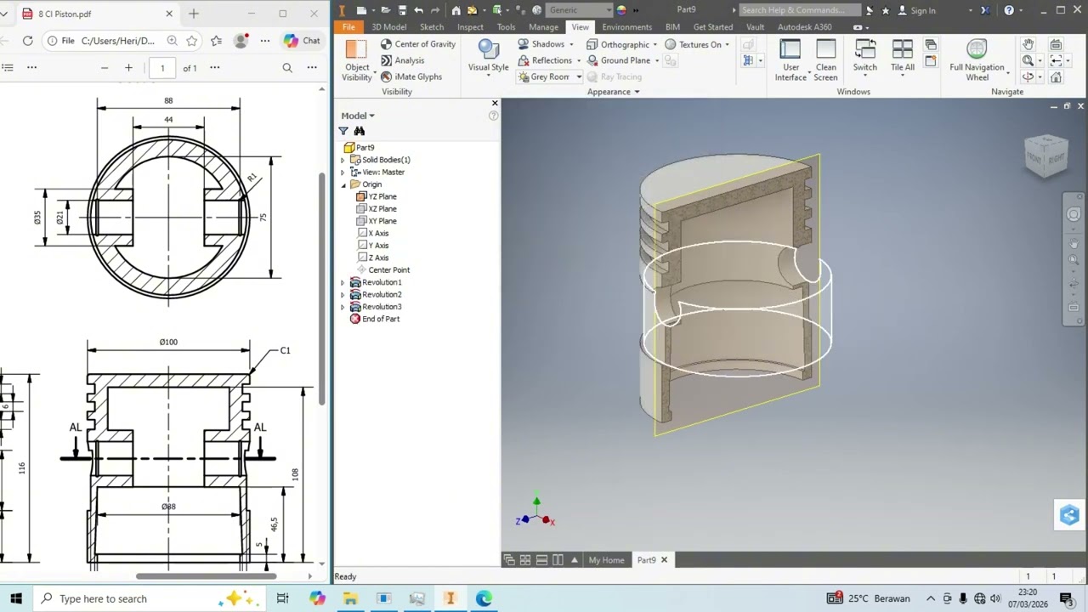Click the browser filter funnel icon
The height and width of the screenshot is (612, 1088).
point(343,131)
